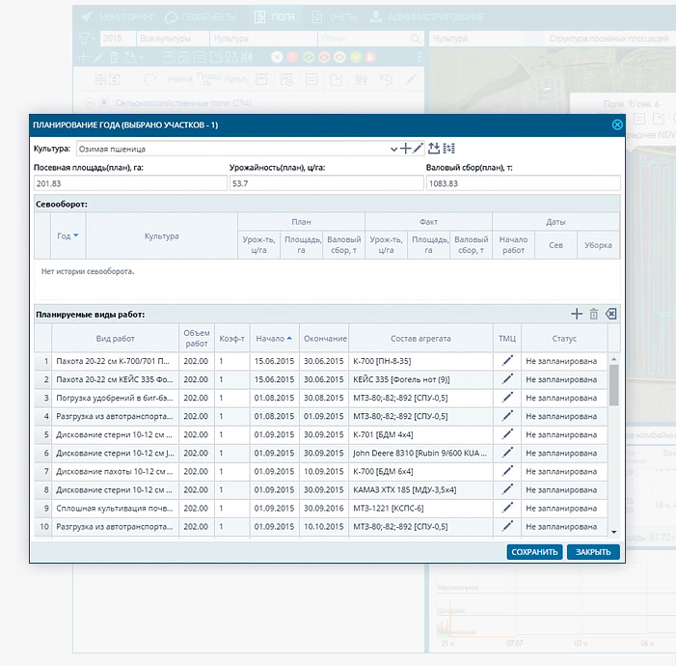Clear all planned works icon

(x=610, y=314)
